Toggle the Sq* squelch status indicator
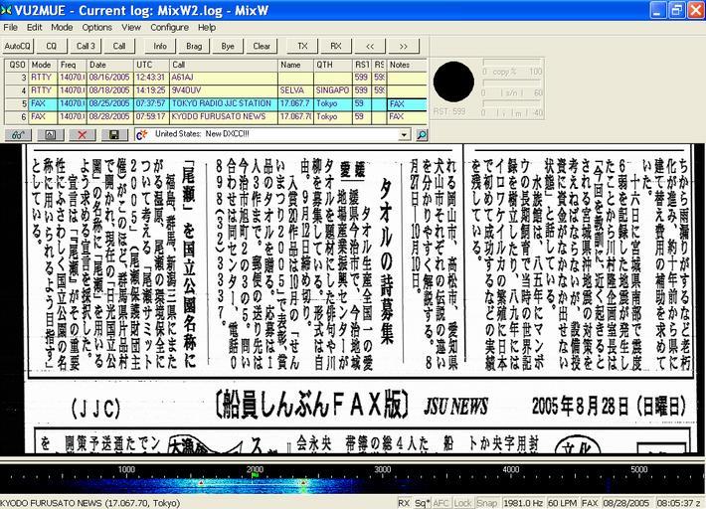The width and height of the screenshot is (706, 509). (x=422, y=503)
